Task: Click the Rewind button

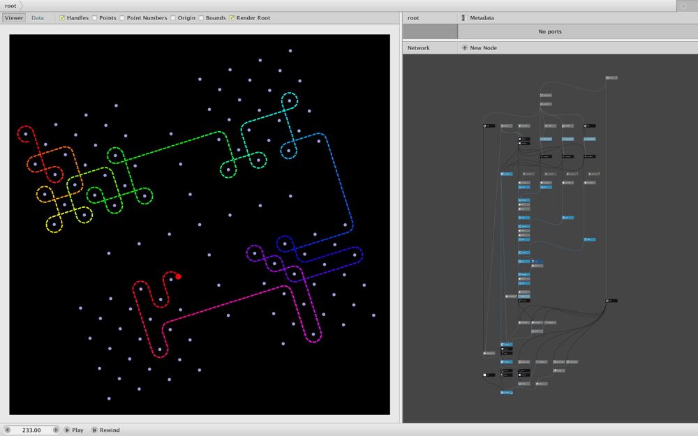Action: (106, 430)
